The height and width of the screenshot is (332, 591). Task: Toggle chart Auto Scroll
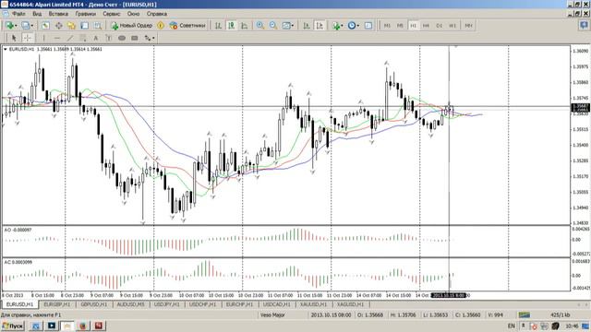tap(307, 26)
